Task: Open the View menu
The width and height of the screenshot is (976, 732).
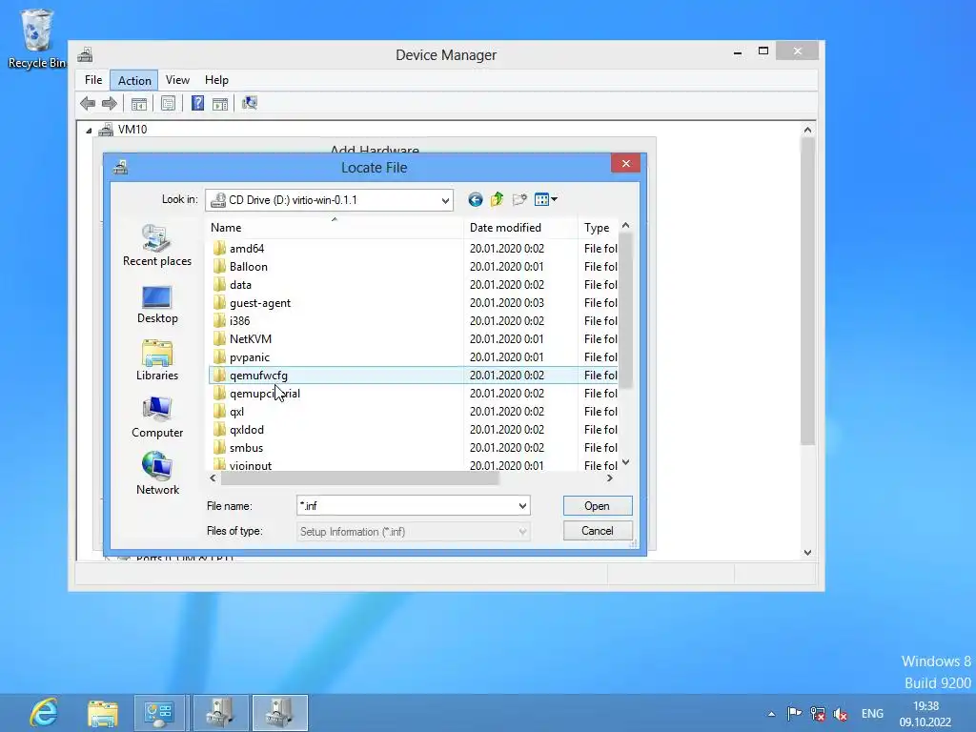Action: tap(177, 80)
